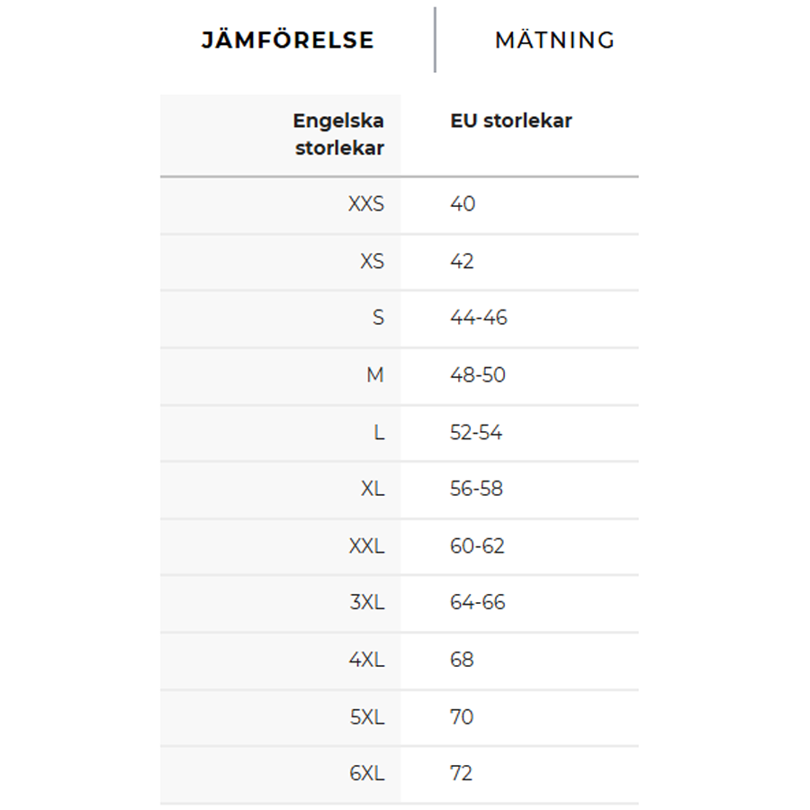Click EU size 48-50 value

coord(478,374)
